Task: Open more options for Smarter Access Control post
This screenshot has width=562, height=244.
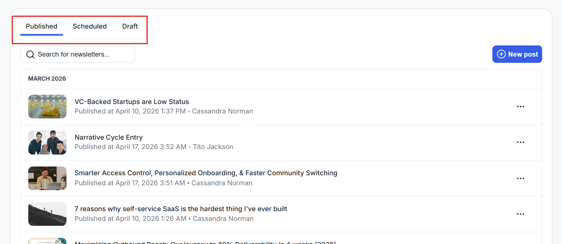Action: pos(521,178)
